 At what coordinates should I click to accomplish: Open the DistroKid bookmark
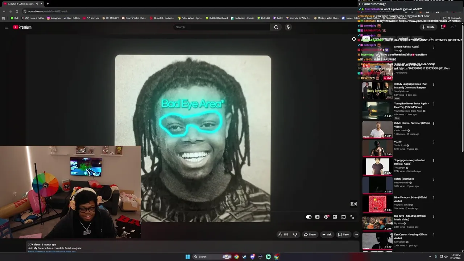(264, 18)
